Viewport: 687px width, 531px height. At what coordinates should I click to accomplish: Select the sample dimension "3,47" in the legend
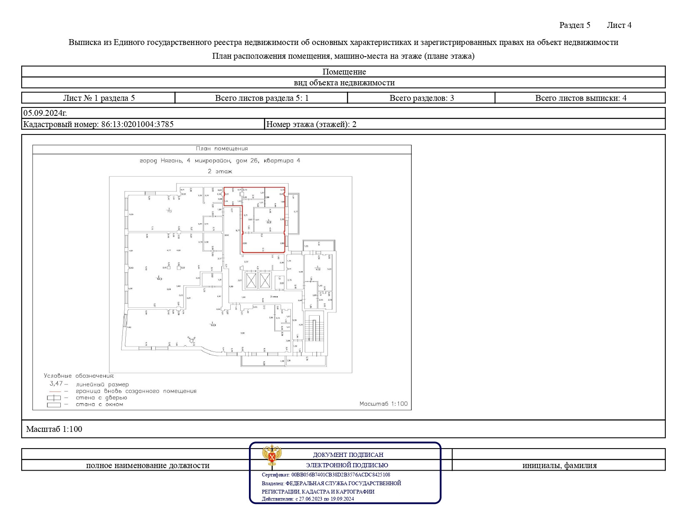point(56,384)
